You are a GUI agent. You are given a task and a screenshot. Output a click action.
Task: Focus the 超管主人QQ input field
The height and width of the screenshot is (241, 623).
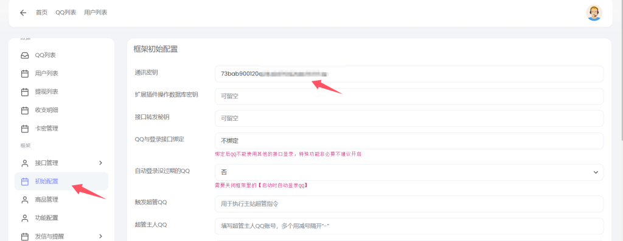click(409, 226)
